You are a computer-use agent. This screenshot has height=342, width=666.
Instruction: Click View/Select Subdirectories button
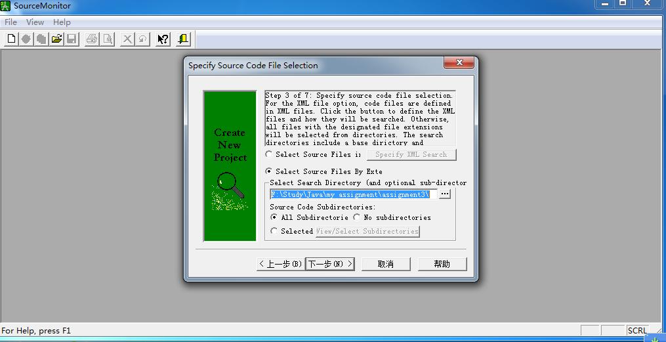tap(367, 232)
